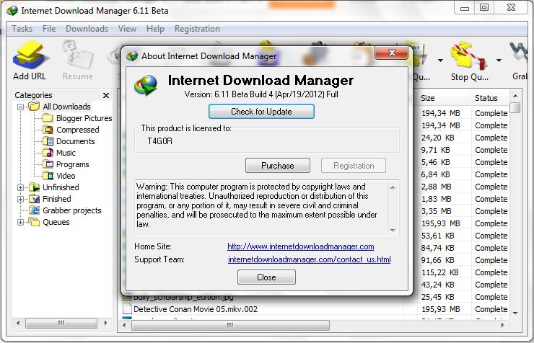534x343 pixels.
Task: Click the warning text scroll up arrow
Action: coord(393,187)
